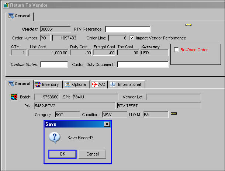This screenshot has width=225, height=171.
Task: Click the QTY field
Action: tap(19, 53)
